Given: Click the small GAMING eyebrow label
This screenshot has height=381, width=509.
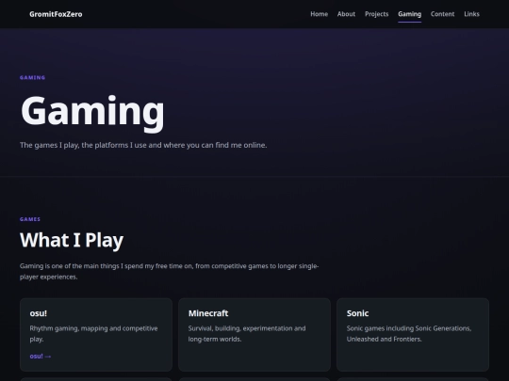Looking at the screenshot, I should [x=32, y=78].
